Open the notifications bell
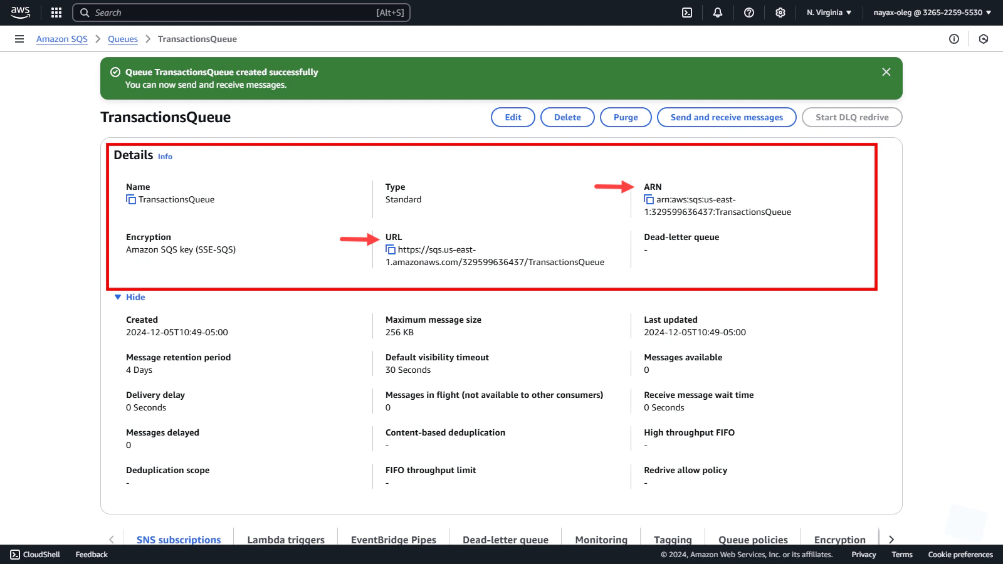The image size is (1003, 564). tap(718, 13)
